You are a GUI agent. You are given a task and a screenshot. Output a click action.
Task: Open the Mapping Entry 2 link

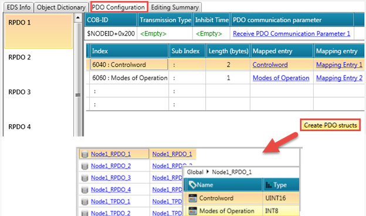point(339,78)
